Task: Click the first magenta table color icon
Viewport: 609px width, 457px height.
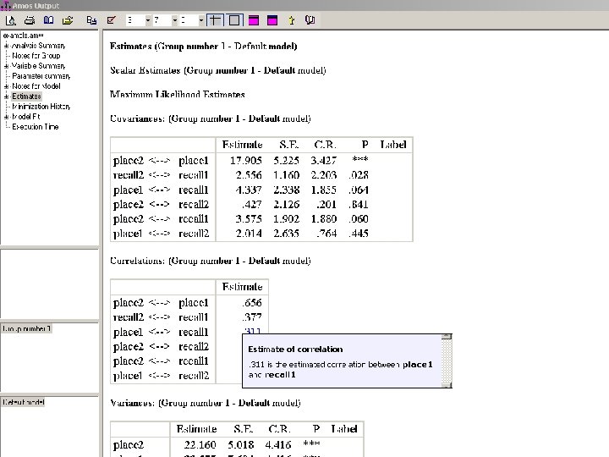Action: coord(254,20)
